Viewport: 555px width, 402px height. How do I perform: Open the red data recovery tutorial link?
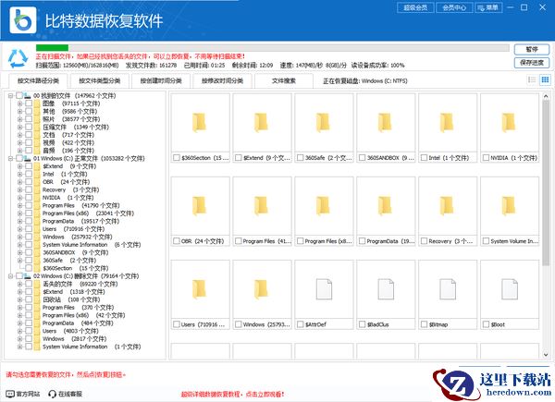[x=232, y=394]
